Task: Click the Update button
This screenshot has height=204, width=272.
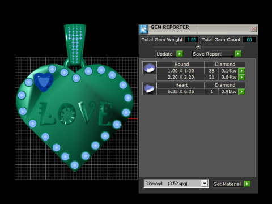Action: coord(165,54)
